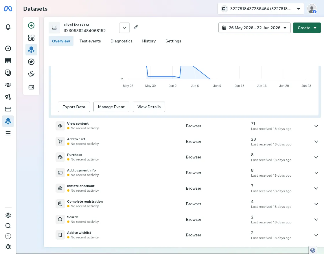The width and height of the screenshot is (324, 254).
Task: Open Audiences people icon
Action: click(8, 85)
